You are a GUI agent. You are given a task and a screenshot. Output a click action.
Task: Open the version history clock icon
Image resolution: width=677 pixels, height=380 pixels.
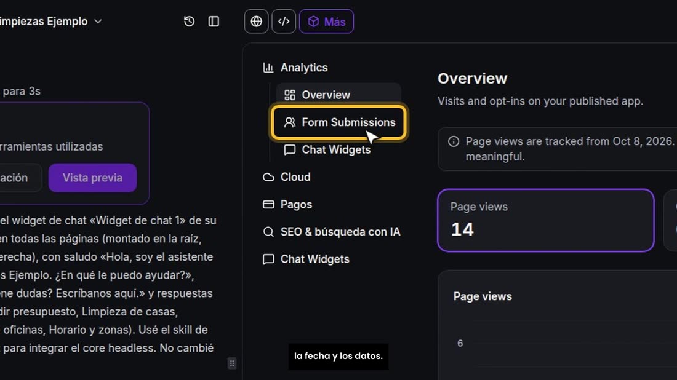(189, 21)
